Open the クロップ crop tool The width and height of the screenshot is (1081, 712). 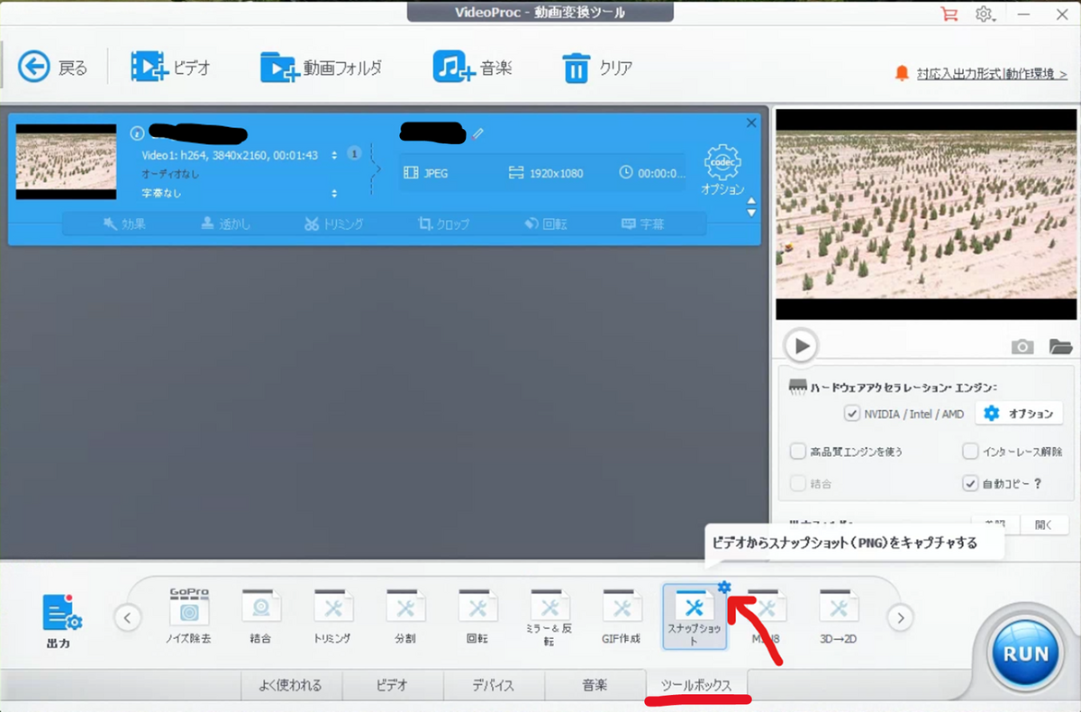(x=444, y=224)
